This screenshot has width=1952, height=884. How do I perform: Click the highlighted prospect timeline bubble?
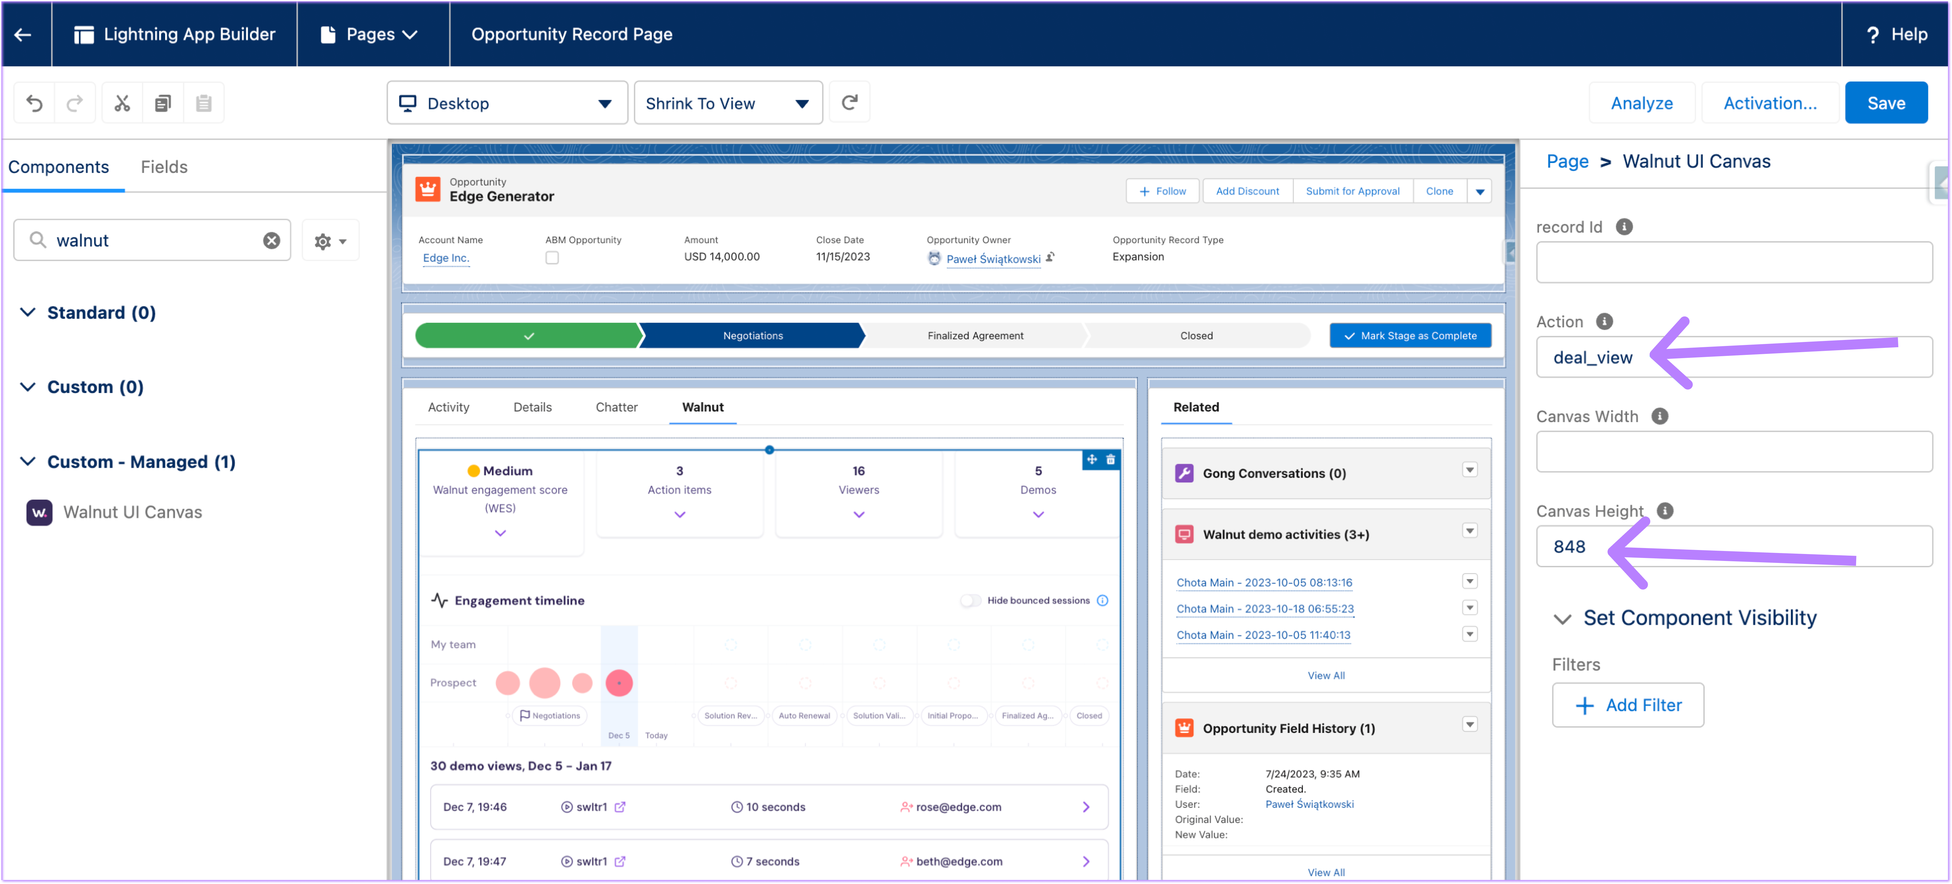pos(619,683)
